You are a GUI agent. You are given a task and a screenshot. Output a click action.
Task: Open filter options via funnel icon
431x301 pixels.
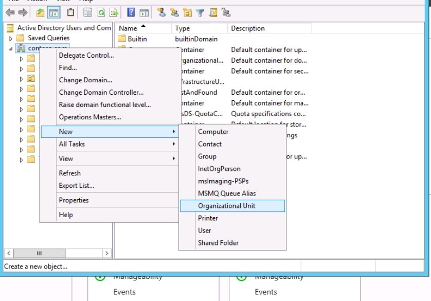[200, 13]
